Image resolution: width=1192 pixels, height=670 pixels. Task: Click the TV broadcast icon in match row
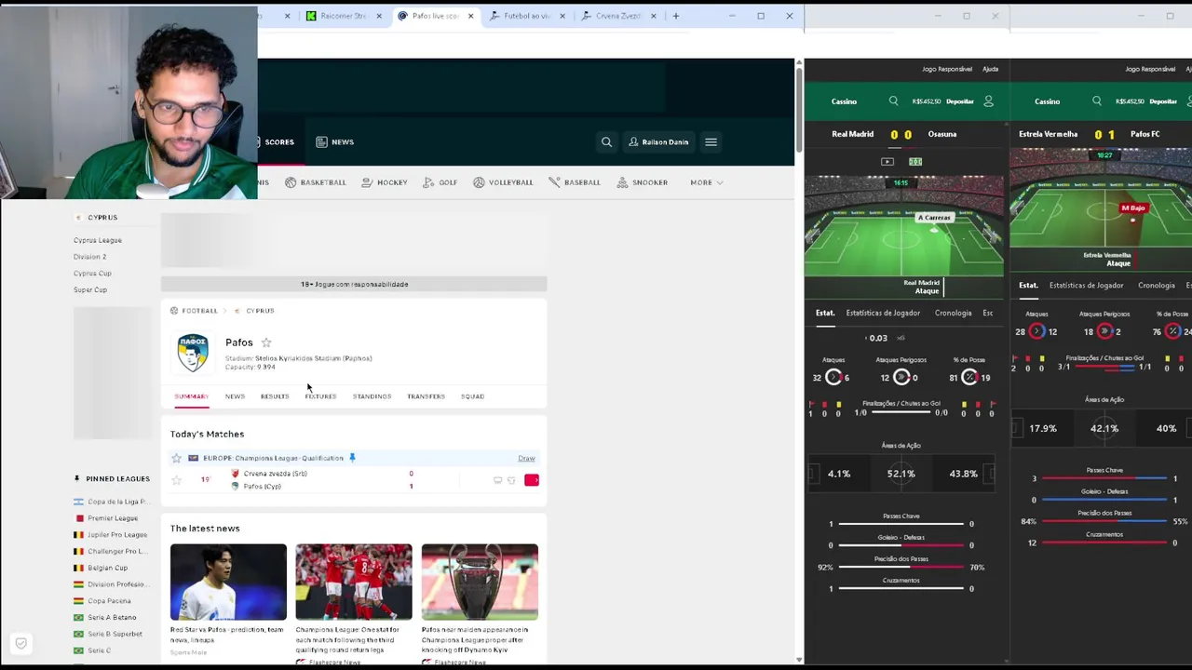point(497,480)
